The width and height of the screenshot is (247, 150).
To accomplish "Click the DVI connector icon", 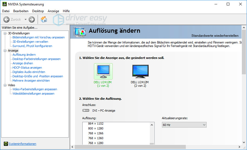I will [x=86, y=110].
